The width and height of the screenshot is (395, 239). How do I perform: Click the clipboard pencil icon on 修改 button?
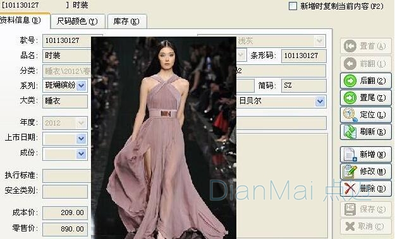350,172
